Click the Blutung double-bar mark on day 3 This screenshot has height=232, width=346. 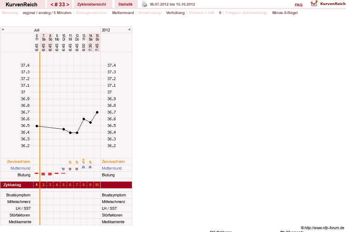tap(50, 174)
